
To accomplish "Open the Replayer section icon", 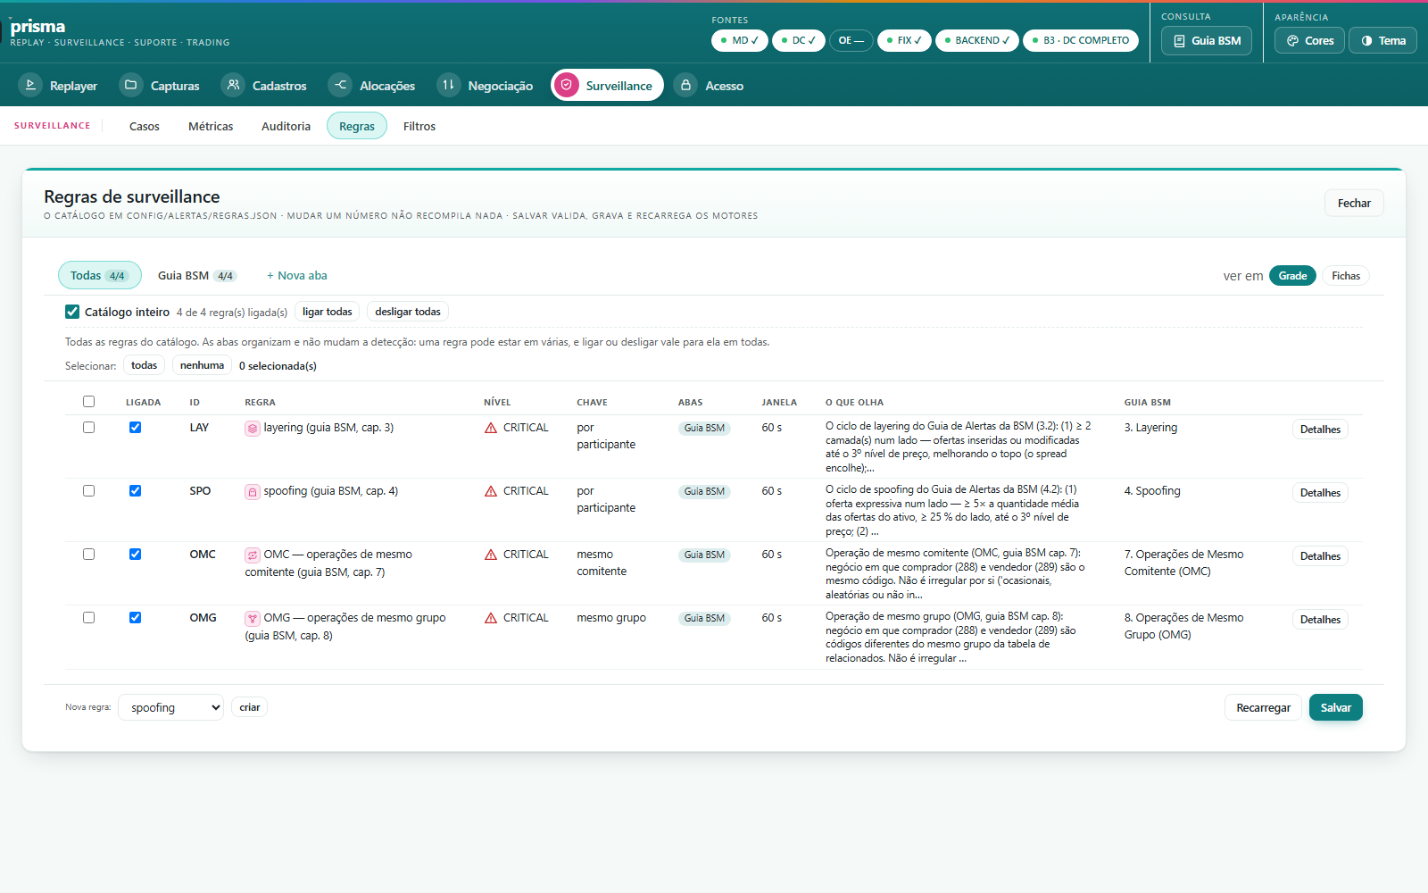I will tap(30, 85).
